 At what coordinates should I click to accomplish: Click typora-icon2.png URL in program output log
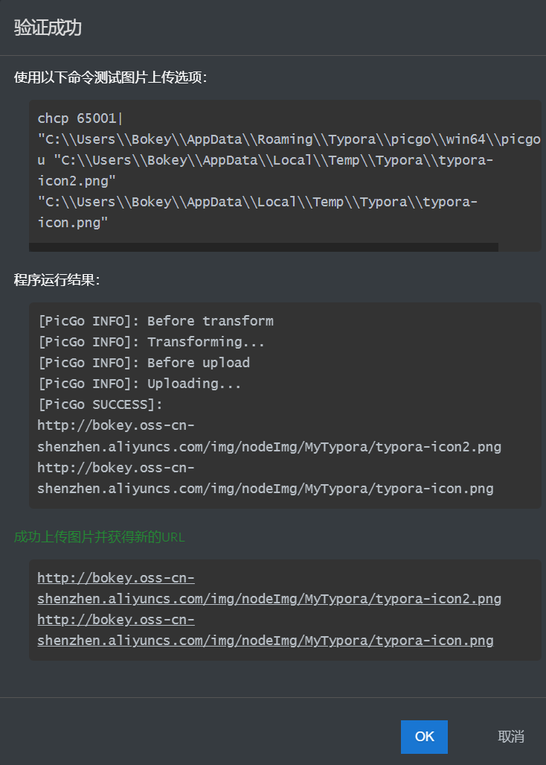click(269, 447)
